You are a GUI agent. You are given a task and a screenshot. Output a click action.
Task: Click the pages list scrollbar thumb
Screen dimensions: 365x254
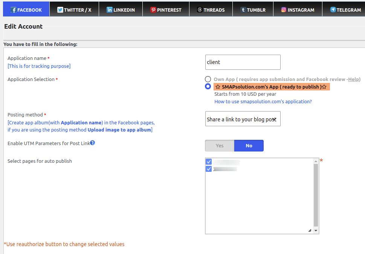(x=316, y=195)
